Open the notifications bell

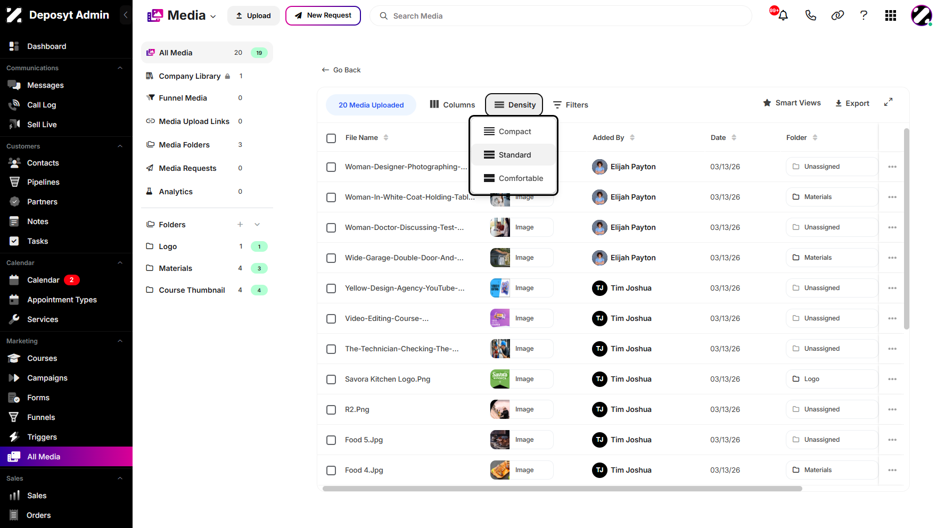tap(783, 15)
